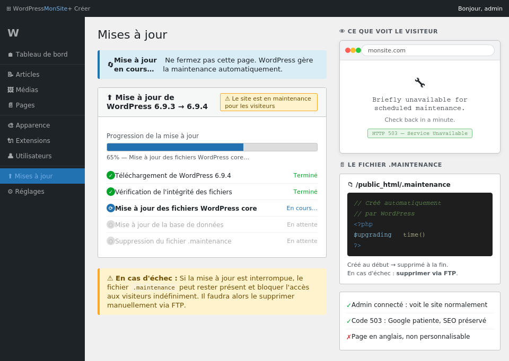Viewport: 509px width, 361px height.
Task: Click the grey circle beside base de données step
Action: pyautogui.click(x=111, y=224)
